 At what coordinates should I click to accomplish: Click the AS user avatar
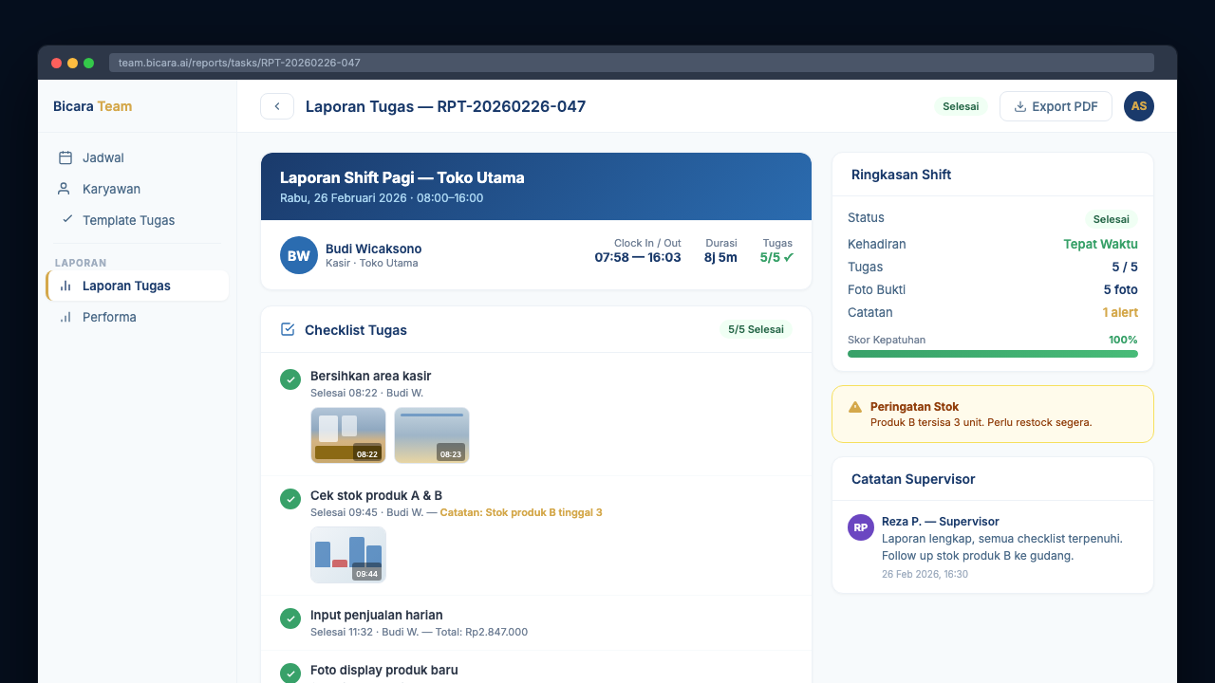coord(1138,106)
